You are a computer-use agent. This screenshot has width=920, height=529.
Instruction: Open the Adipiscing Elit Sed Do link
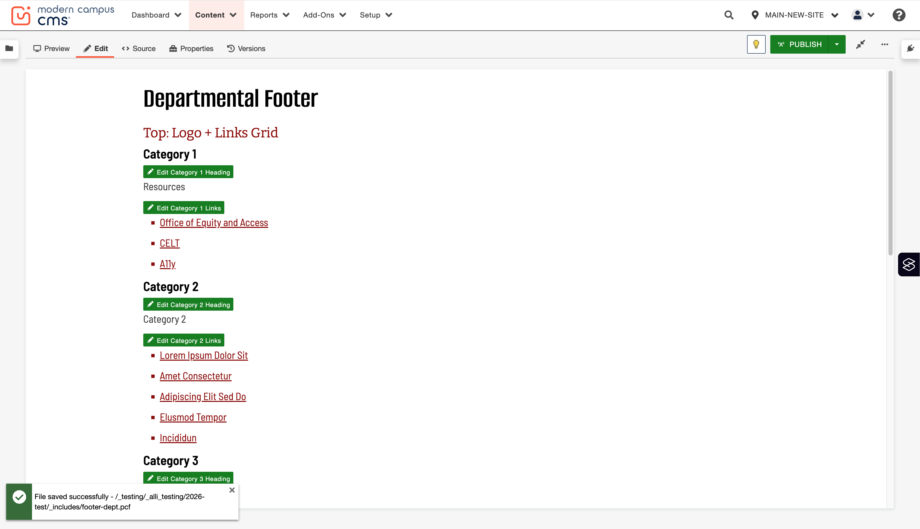203,397
